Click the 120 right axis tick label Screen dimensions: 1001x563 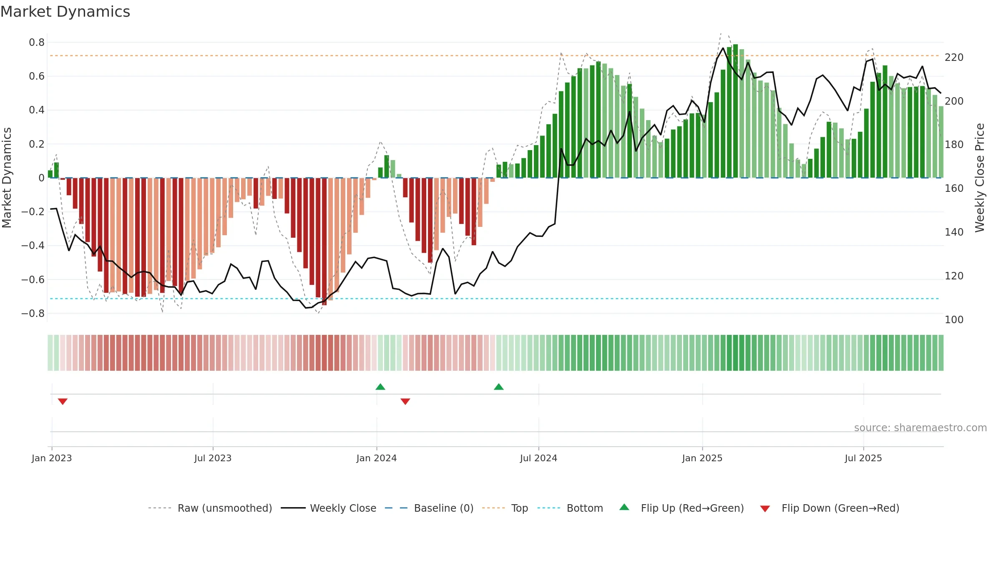pos(954,276)
